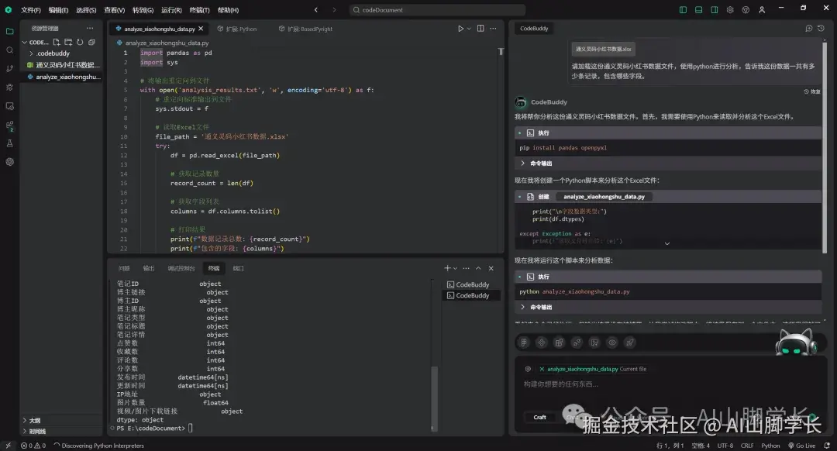Viewport: 837px width, 451px height.
Task: Click the Go Live status bar button
Action: pos(802,446)
